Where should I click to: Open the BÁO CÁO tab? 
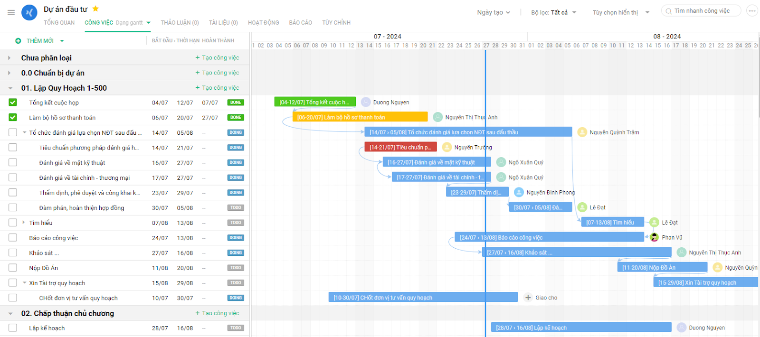(301, 22)
